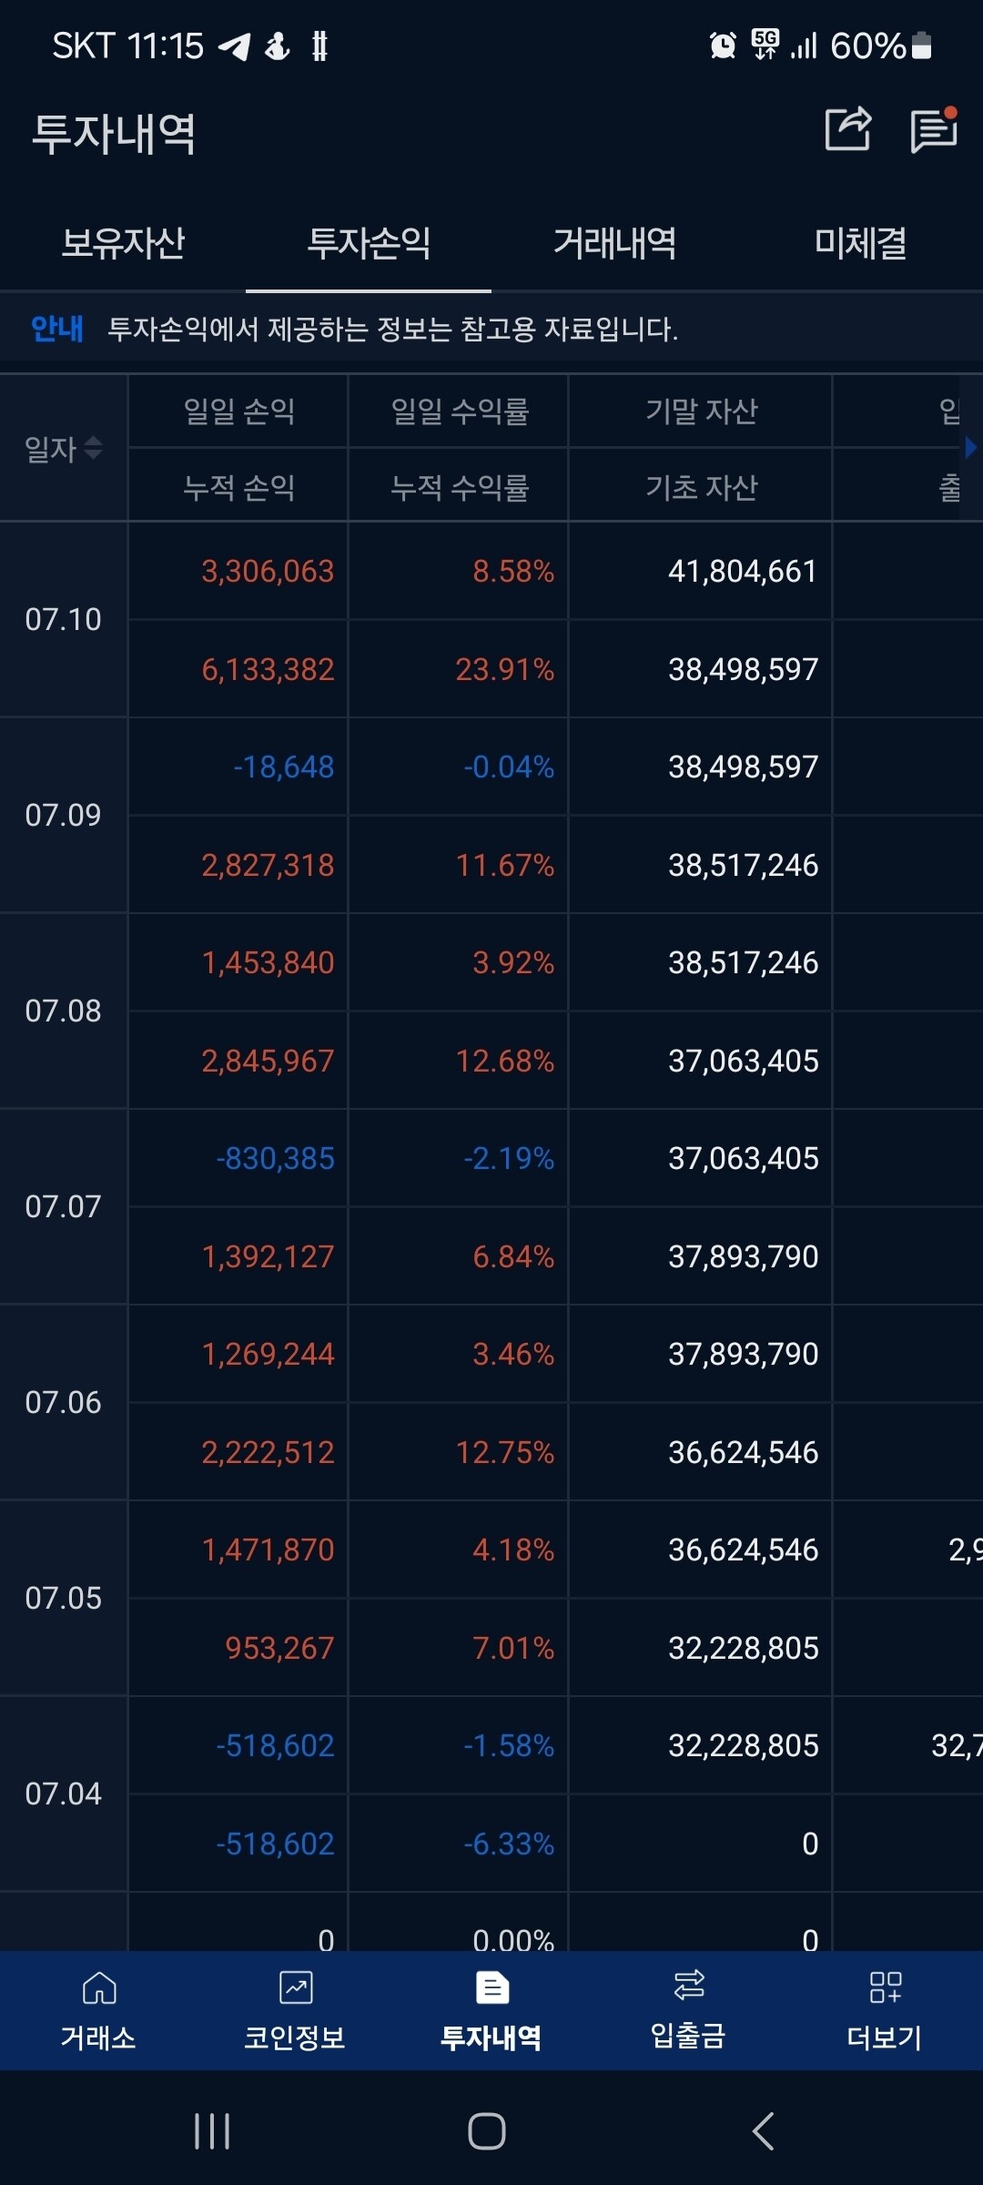Open Android recent apps button

pyautogui.click(x=212, y=2131)
